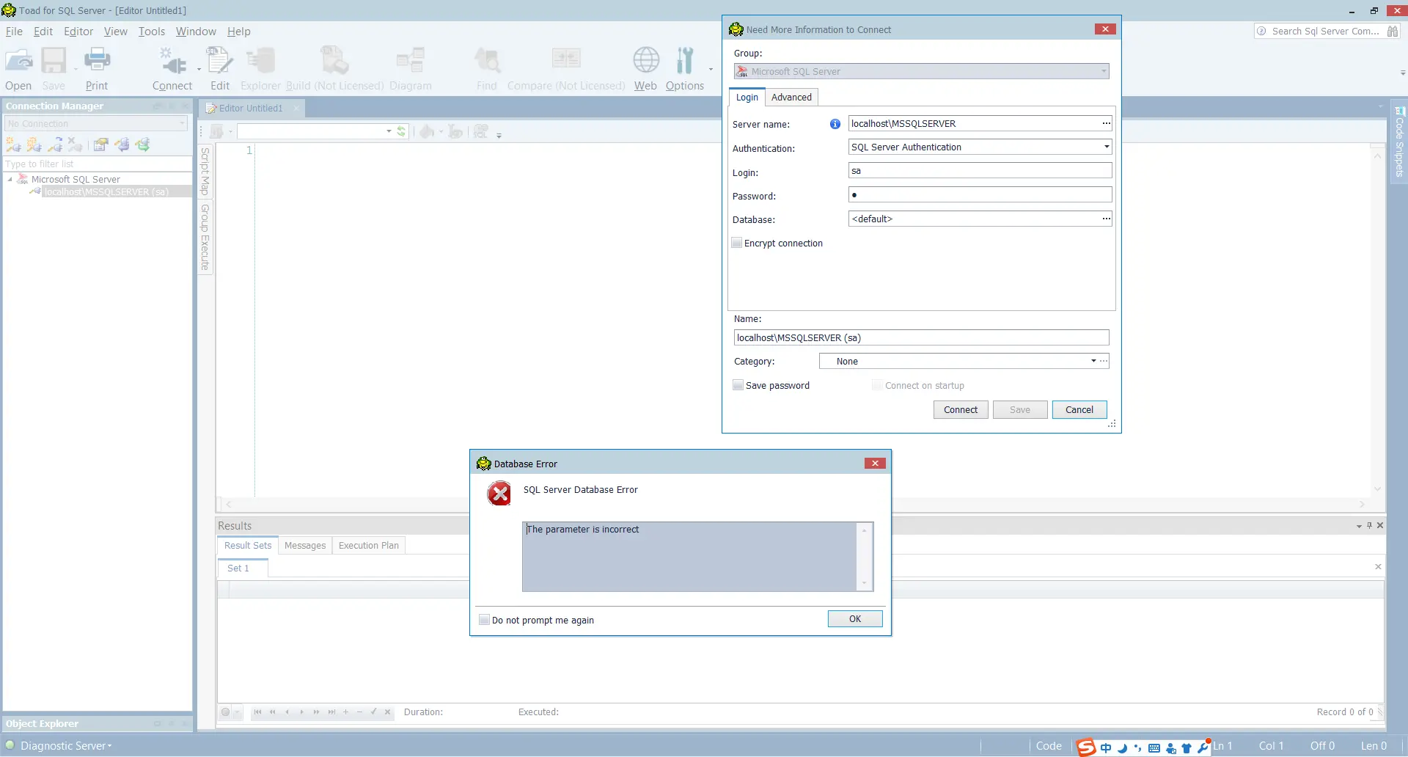Select the Editor Untitled1 document tab
Viewport: 1408px width, 757px height.
pyautogui.click(x=251, y=108)
